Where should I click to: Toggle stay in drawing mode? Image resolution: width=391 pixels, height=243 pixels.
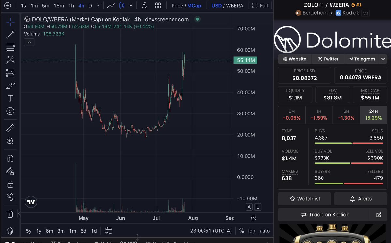click(10, 171)
